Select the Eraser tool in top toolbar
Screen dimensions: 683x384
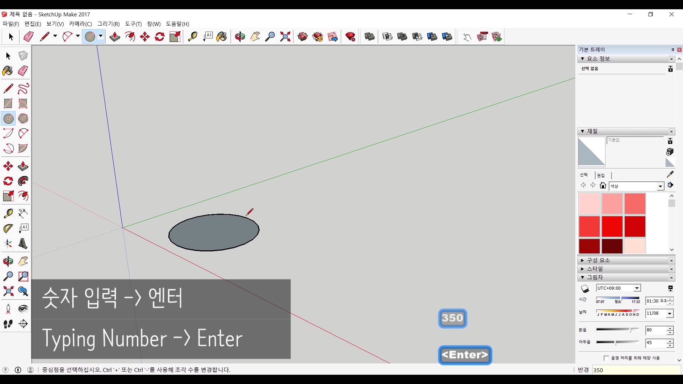pos(28,37)
